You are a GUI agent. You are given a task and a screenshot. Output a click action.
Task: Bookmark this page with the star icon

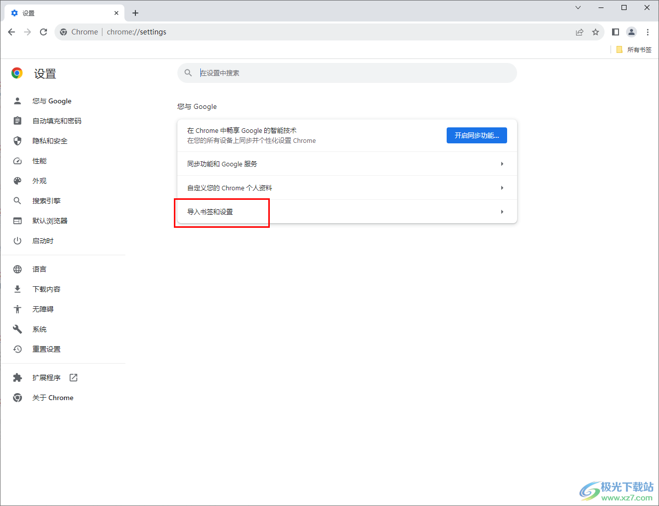click(x=596, y=32)
